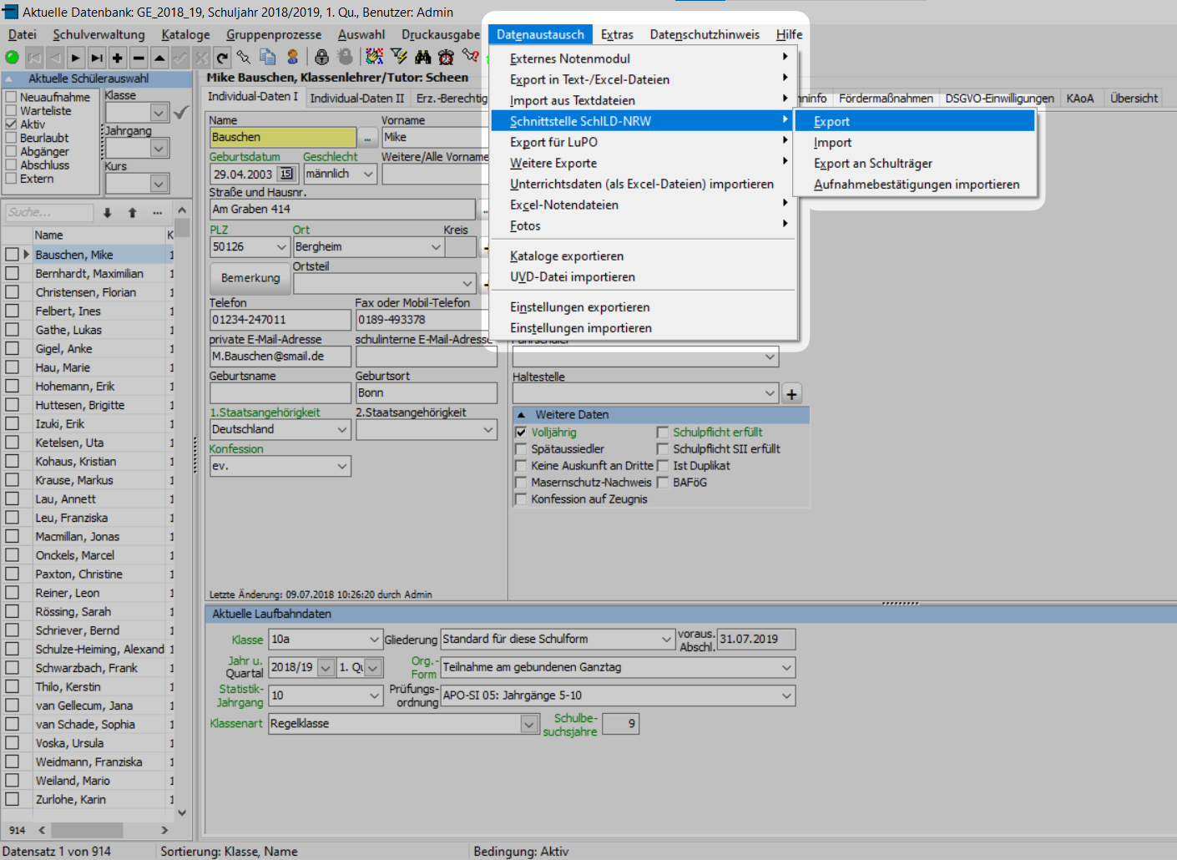1177x860 pixels.
Task: Switch to the Individual-Daten II tab
Action: click(357, 97)
